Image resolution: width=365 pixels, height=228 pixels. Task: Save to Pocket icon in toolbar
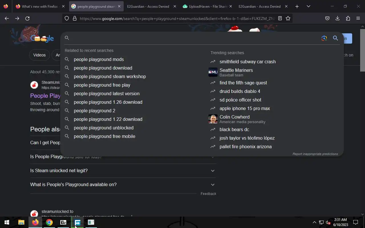click(327, 18)
